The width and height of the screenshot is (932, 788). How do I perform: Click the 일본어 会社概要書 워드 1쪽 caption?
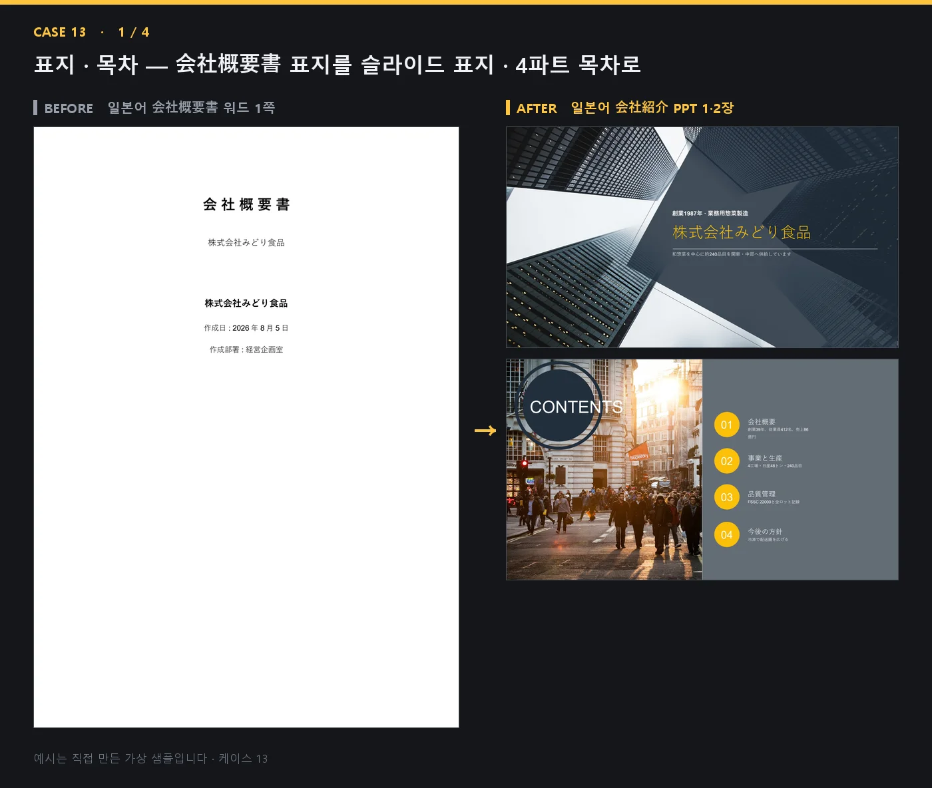pos(191,108)
